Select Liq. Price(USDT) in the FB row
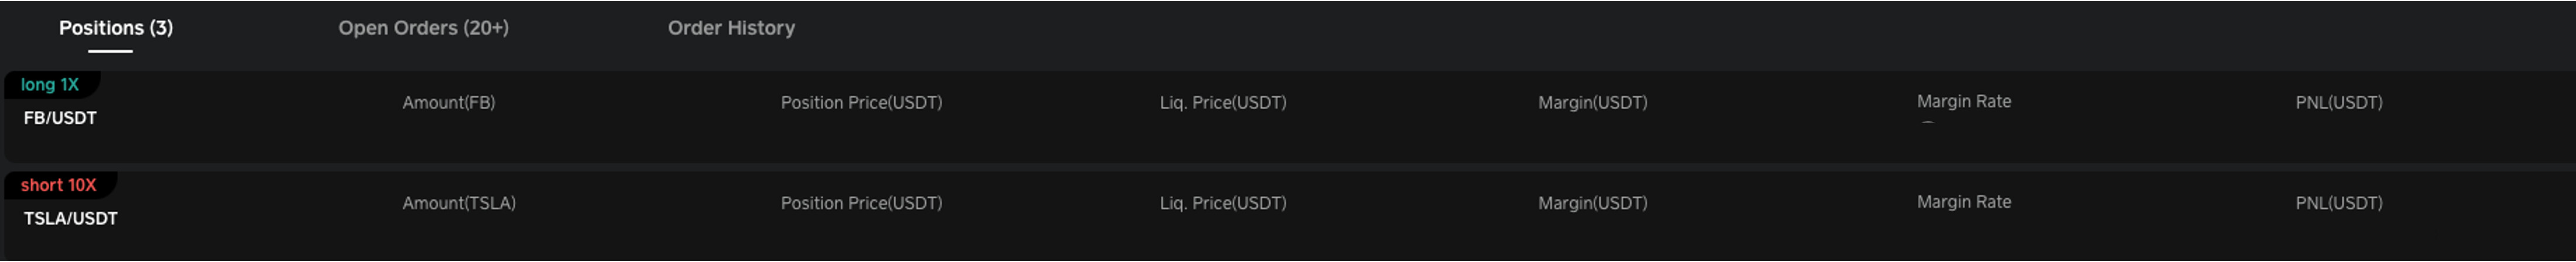Viewport: 2576px width, 262px height. point(1222,103)
